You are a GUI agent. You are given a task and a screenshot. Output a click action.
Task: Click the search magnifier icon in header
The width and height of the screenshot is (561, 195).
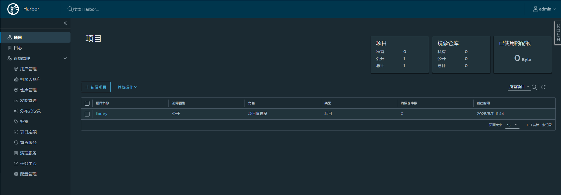coord(70,9)
